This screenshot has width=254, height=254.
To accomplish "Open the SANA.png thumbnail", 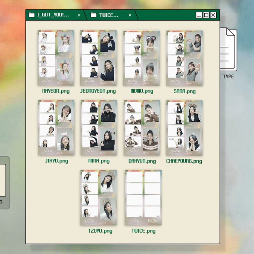I will tap(185, 58).
